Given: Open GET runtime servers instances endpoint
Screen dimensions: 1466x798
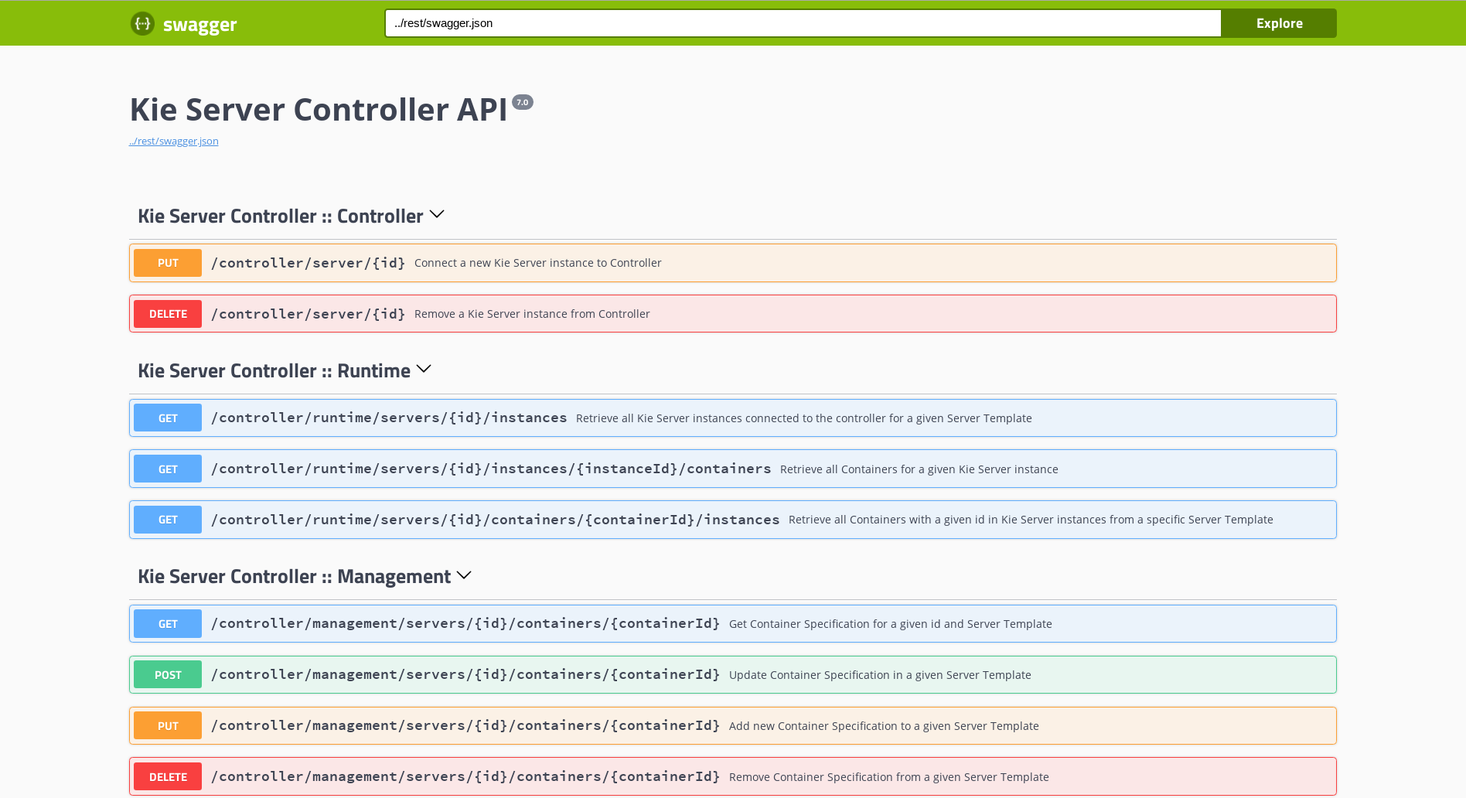Looking at the screenshot, I should (x=389, y=418).
